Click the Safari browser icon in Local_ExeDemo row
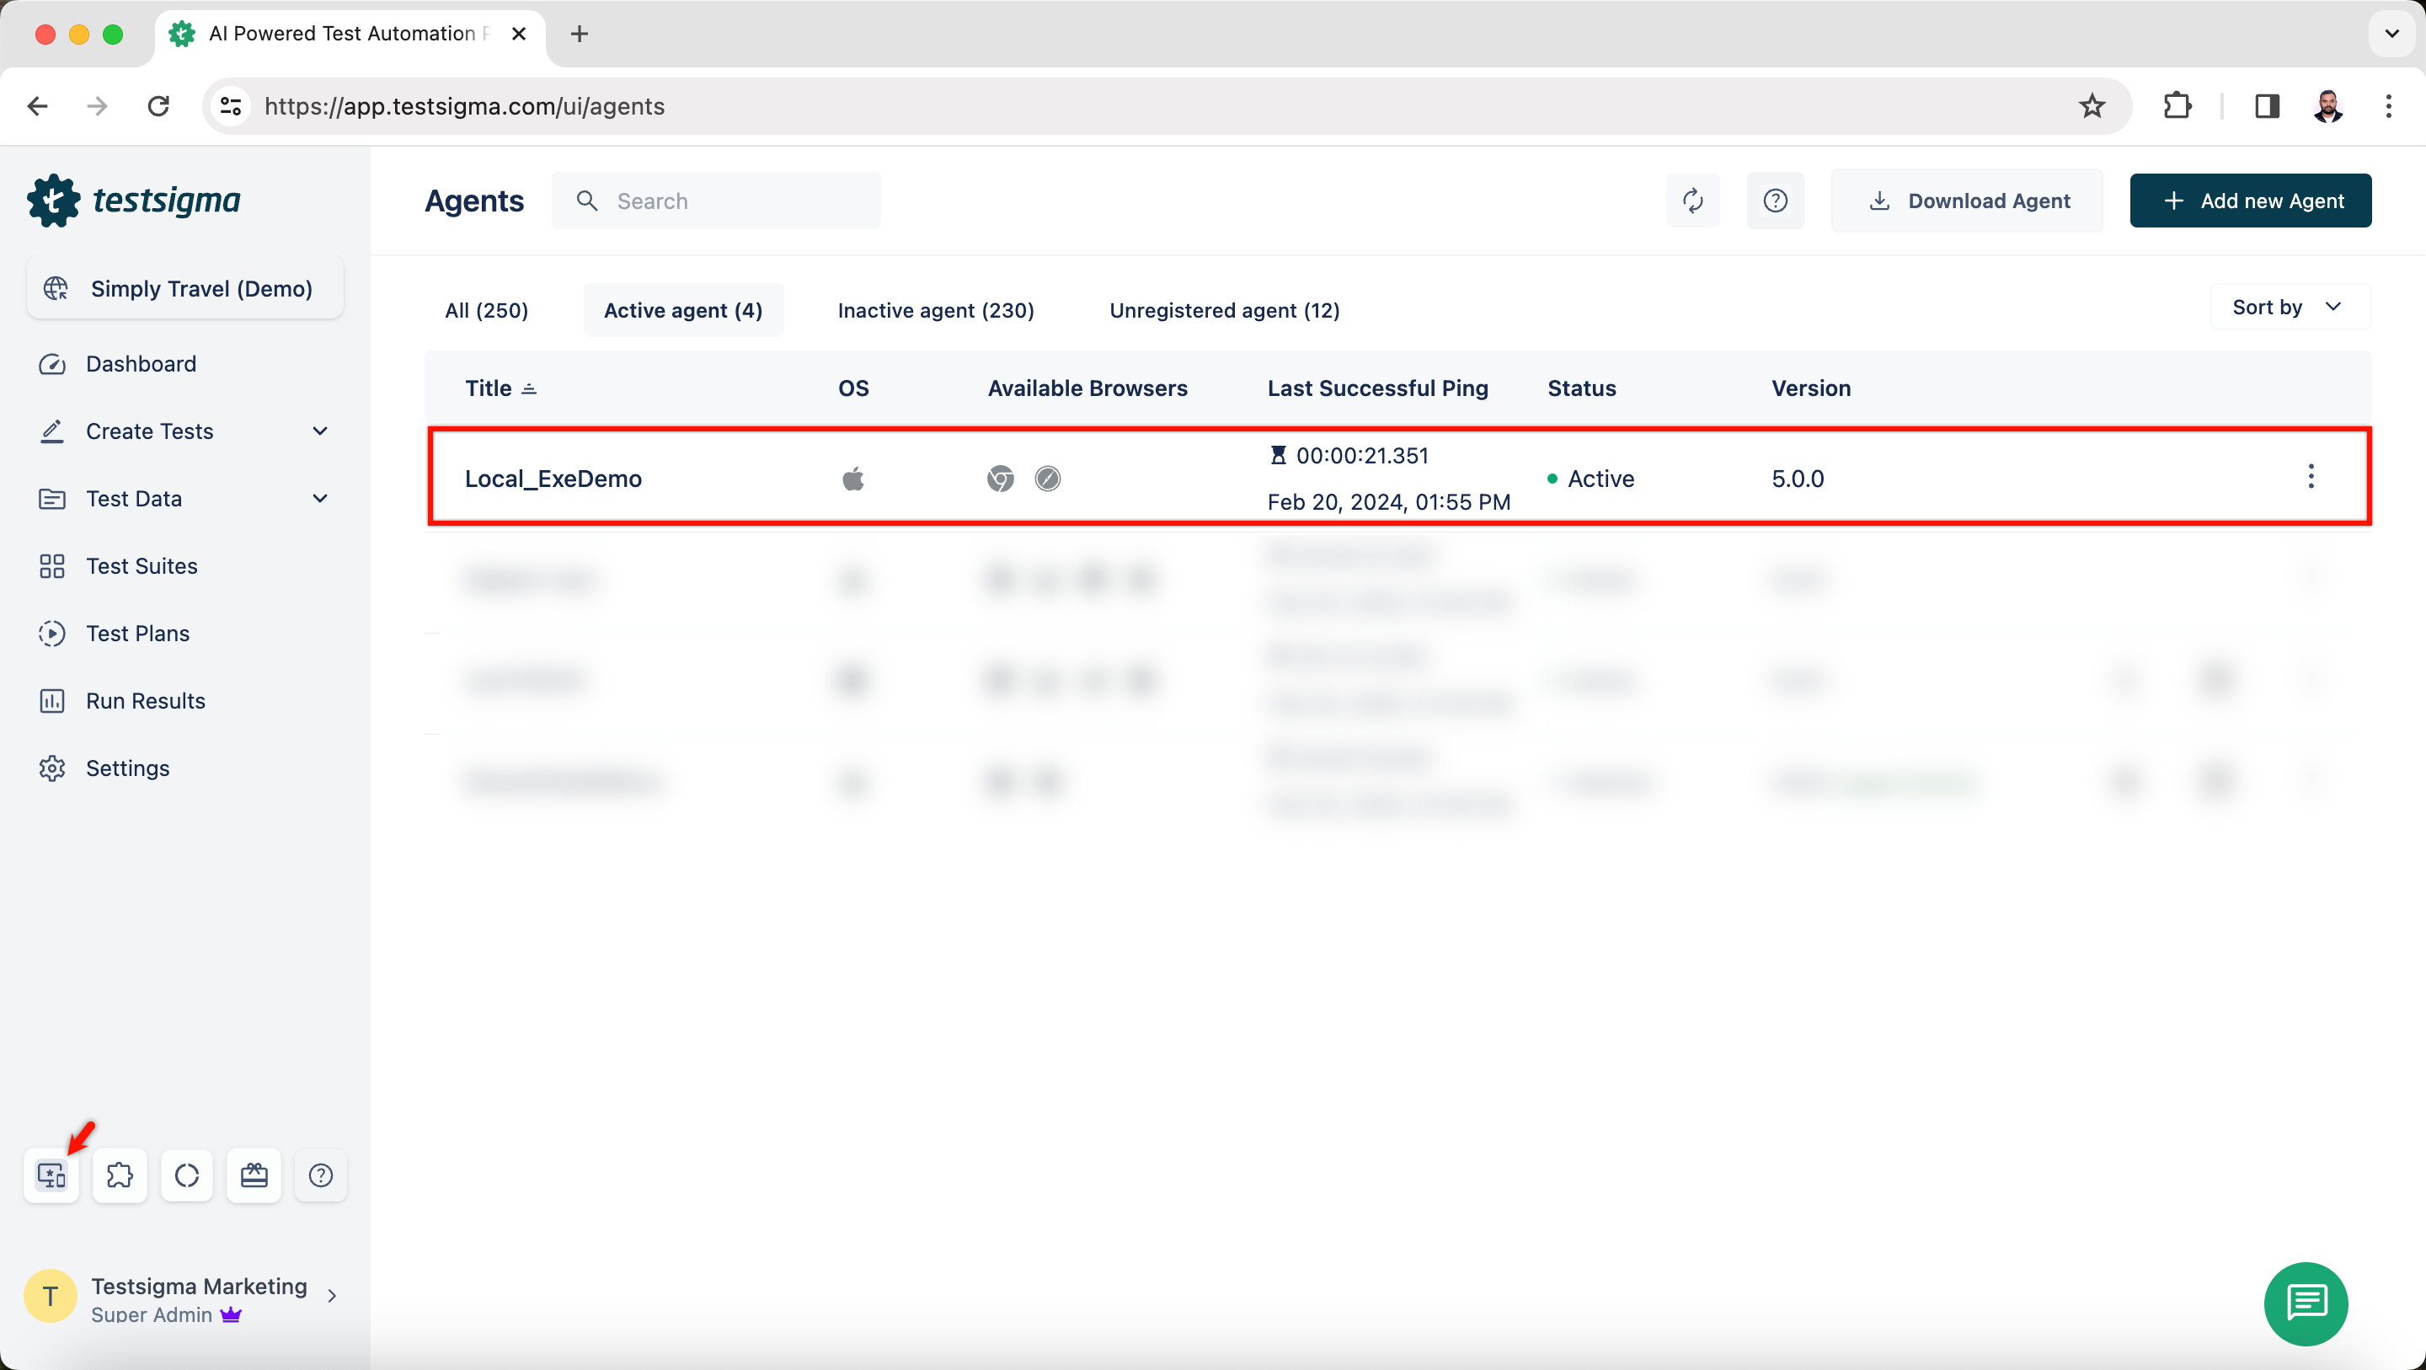The width and height of the screenshot is (2426, 1370). (1047, 479)
